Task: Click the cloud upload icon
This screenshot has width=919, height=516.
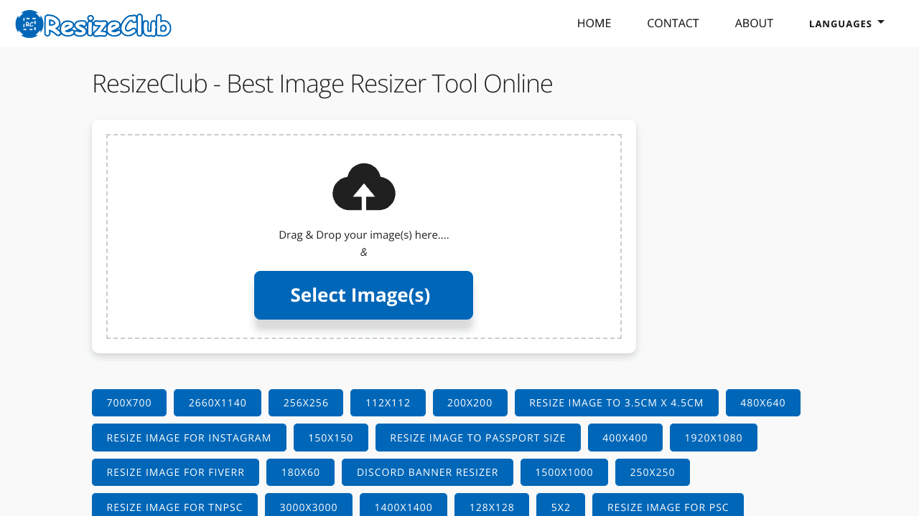Action: tap(364, 187)
